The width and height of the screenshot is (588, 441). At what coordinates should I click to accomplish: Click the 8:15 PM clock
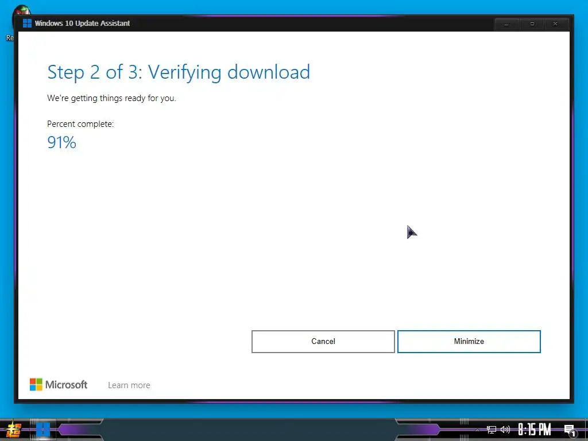535,430
